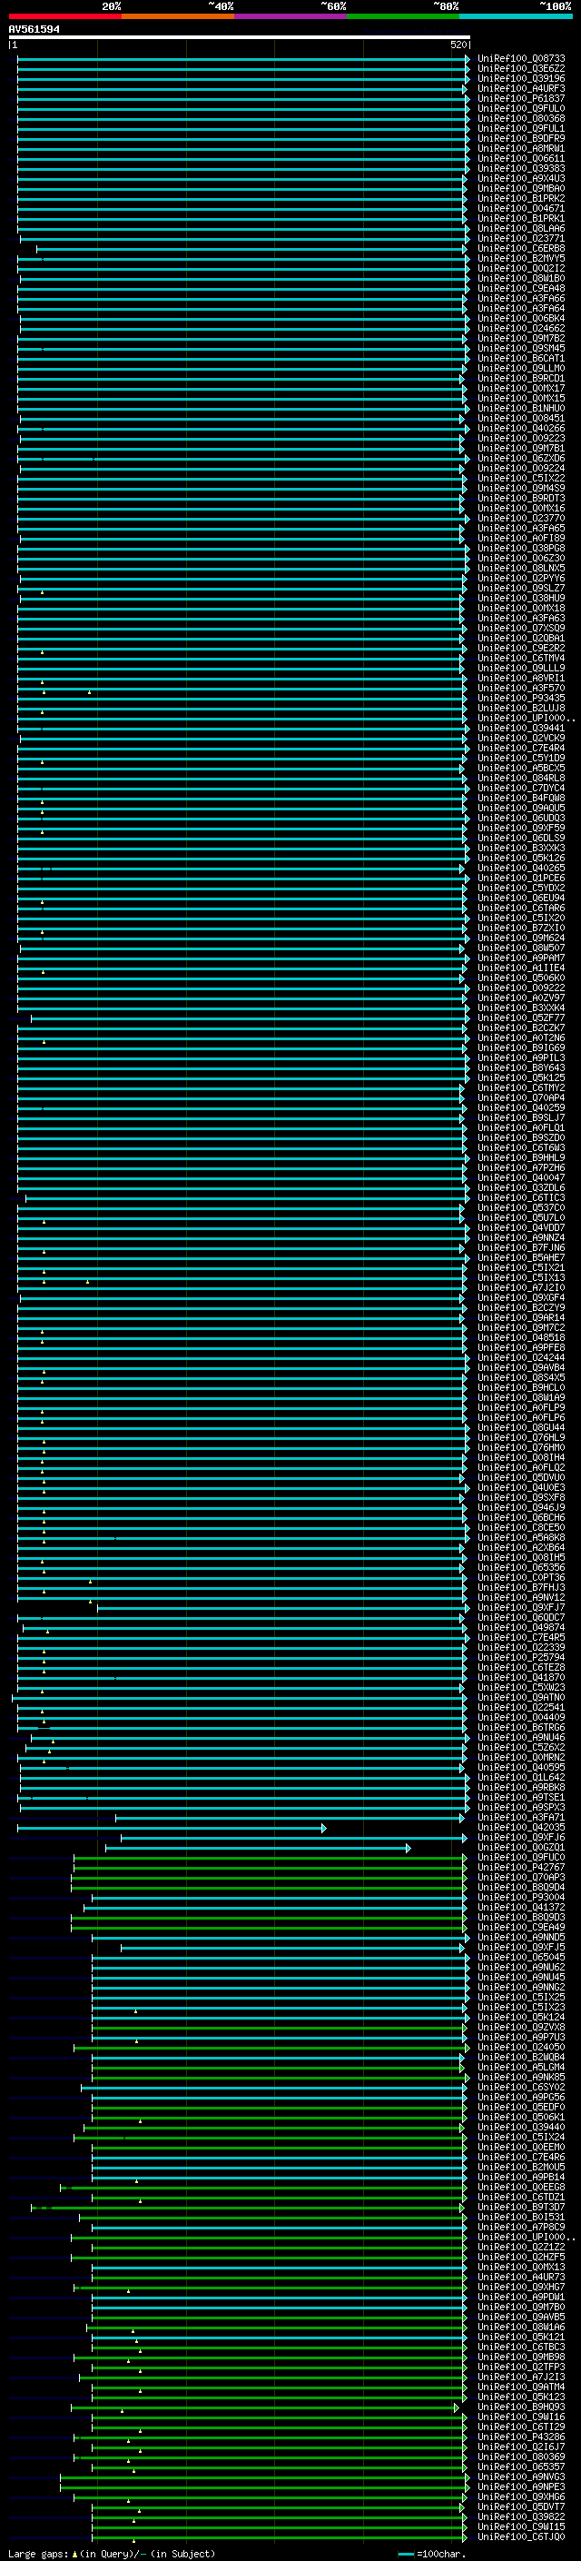Select the UniRef100_O80368 label

pos(520,118)
